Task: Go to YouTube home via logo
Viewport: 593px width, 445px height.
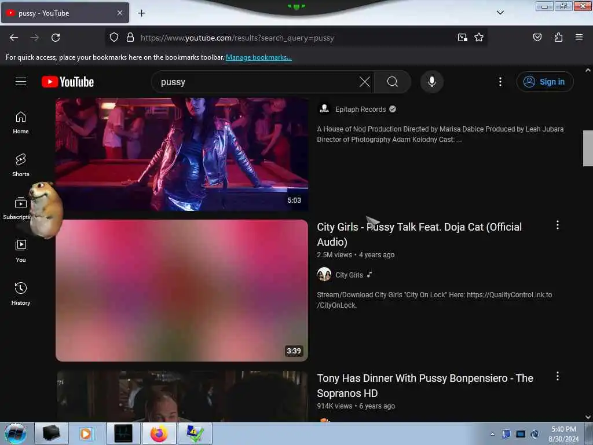Action: tap(68, 82)
